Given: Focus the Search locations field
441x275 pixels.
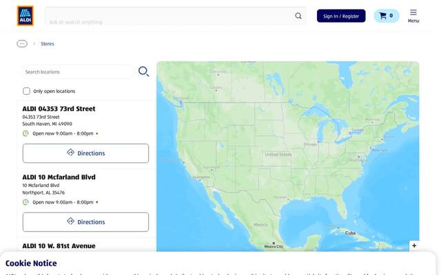Looking at the screenshot, I should [x=78, y=71].
